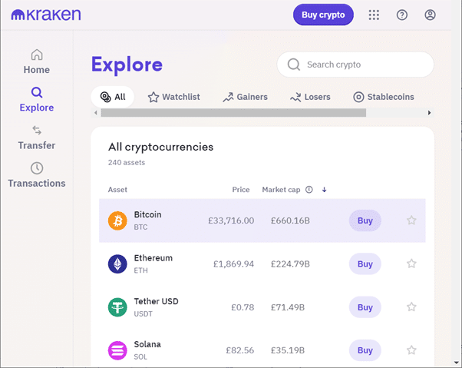Add Bitcoin to watchlist with star
The width and height of the screenshot is (462, 368).
coord(411,220)
